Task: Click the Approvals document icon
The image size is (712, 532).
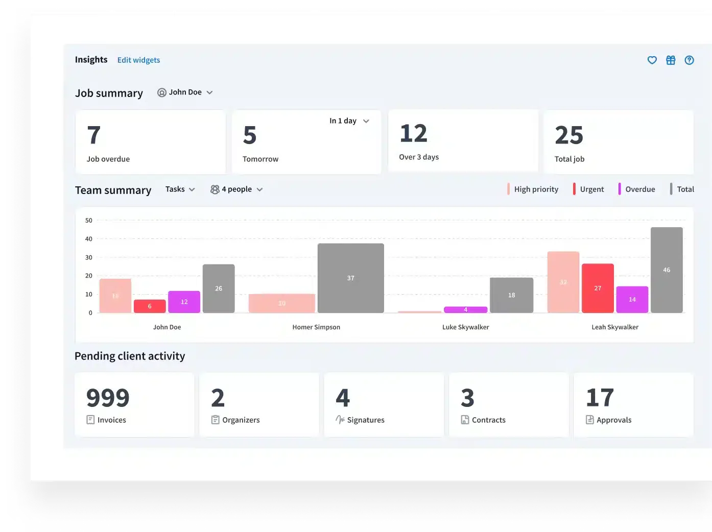Action: tap(590, 420)
